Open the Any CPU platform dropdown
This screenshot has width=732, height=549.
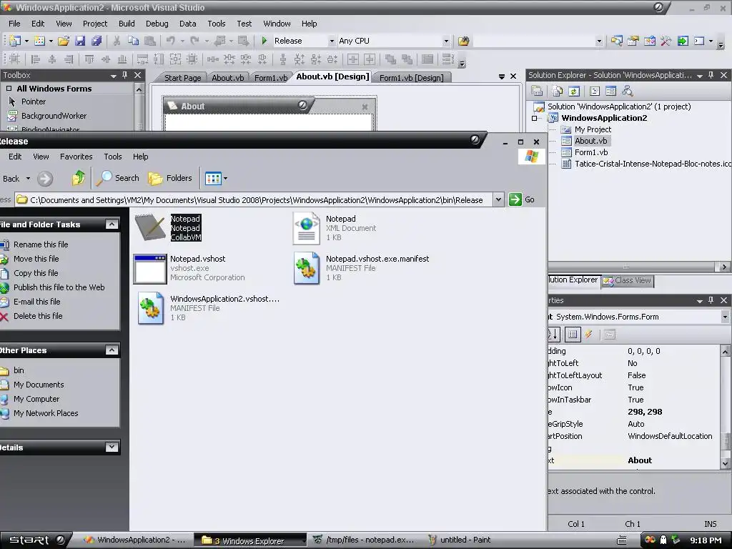click(446, 41)
